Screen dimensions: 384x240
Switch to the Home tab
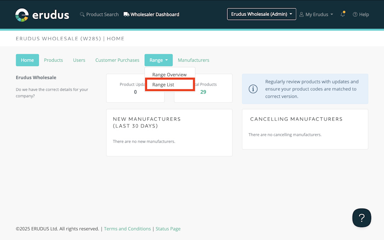point(27,60)
